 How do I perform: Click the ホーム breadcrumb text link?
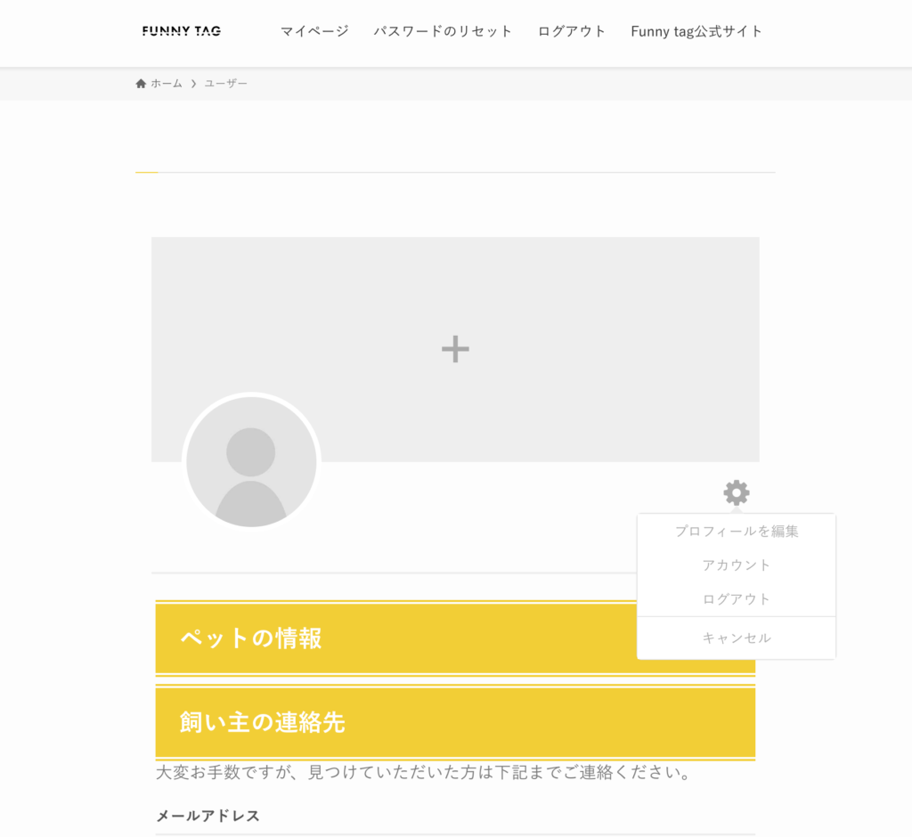click(166, 84)
